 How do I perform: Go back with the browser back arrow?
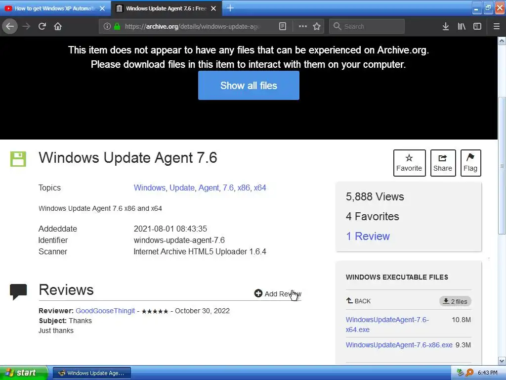pyautogui.click(x=10, y=26)
